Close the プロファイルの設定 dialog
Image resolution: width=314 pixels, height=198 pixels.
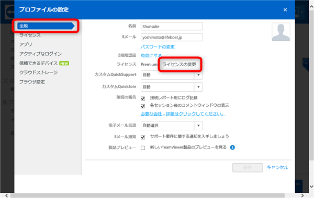[285, 10]
